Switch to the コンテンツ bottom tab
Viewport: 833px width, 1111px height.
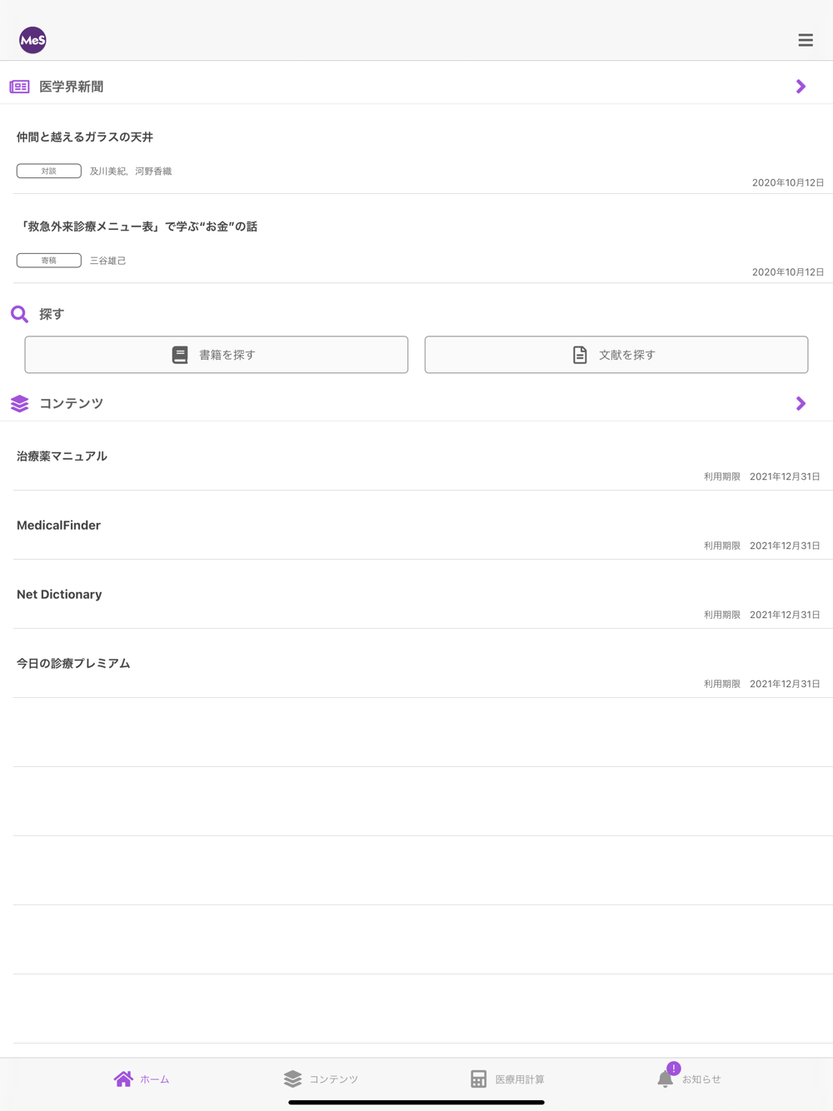point(321,1079)
